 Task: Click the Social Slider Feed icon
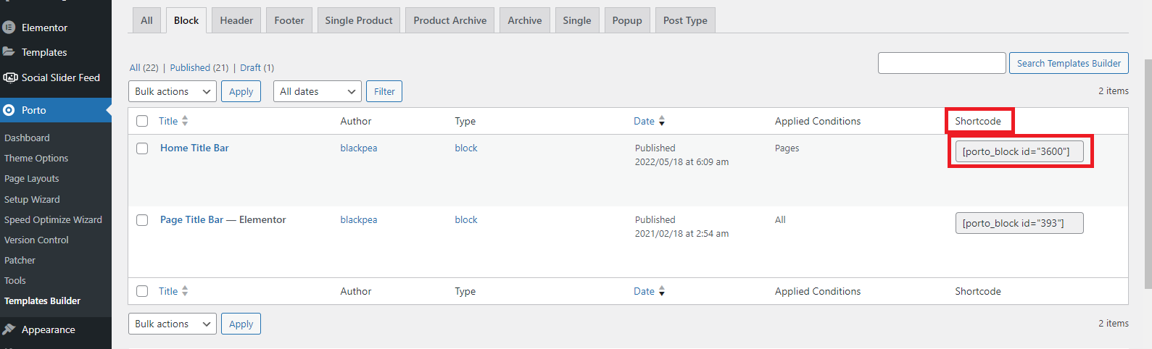[10, 77]
